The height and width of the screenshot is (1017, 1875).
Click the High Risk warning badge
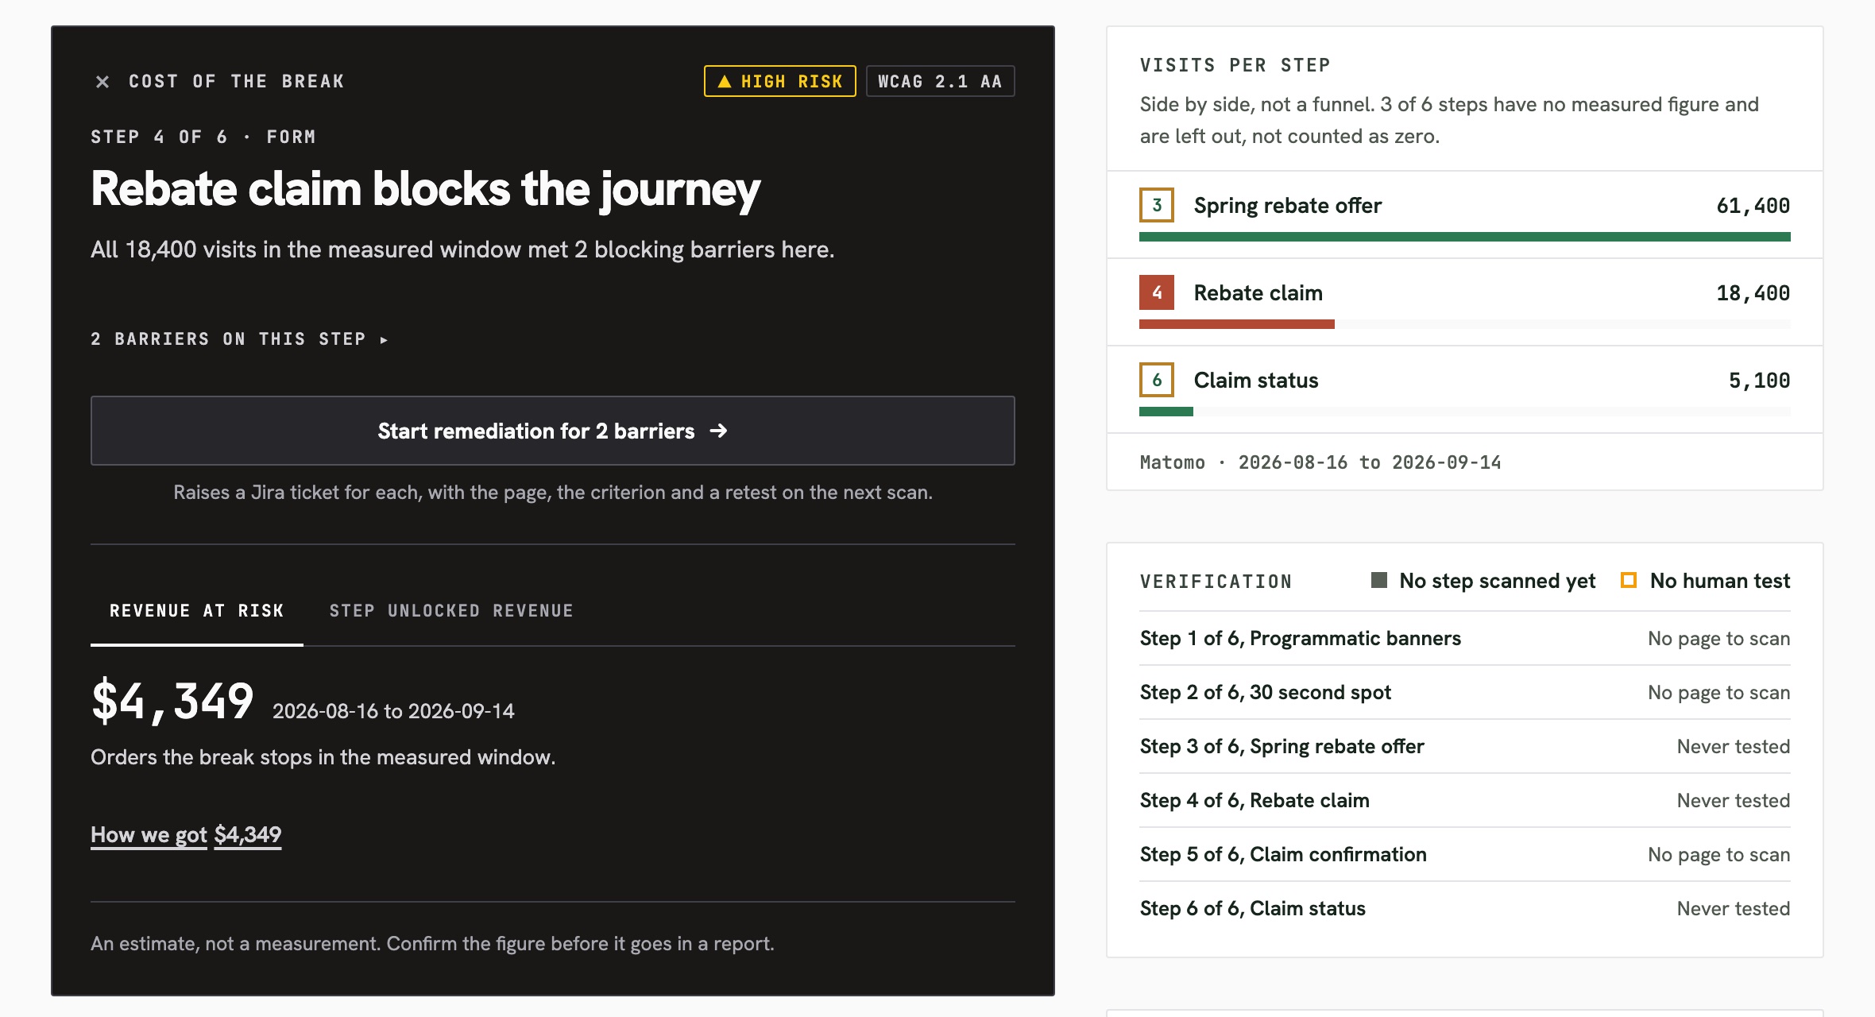tap(779, 81)
